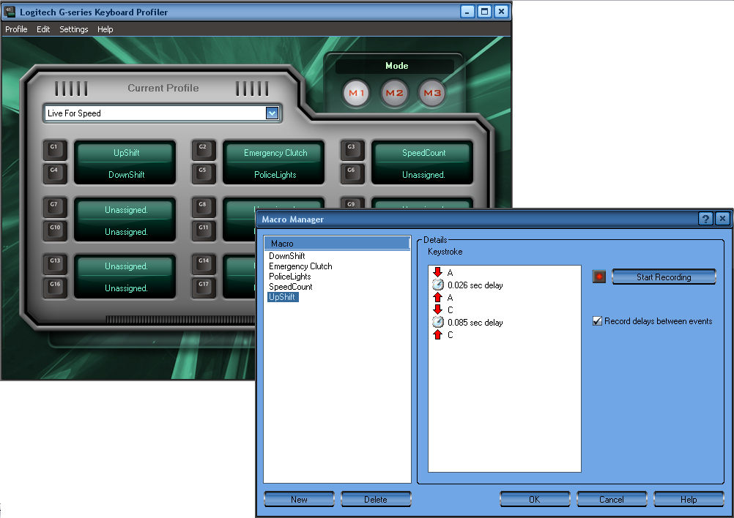Click the 0.085 sec delay clock icon

click(x=437, y=322)
